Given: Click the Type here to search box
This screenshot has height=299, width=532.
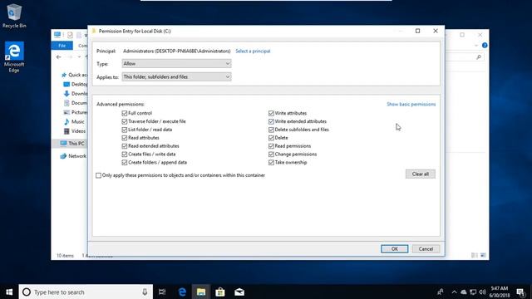Looking at the screenshot, I should pos(86,292).
